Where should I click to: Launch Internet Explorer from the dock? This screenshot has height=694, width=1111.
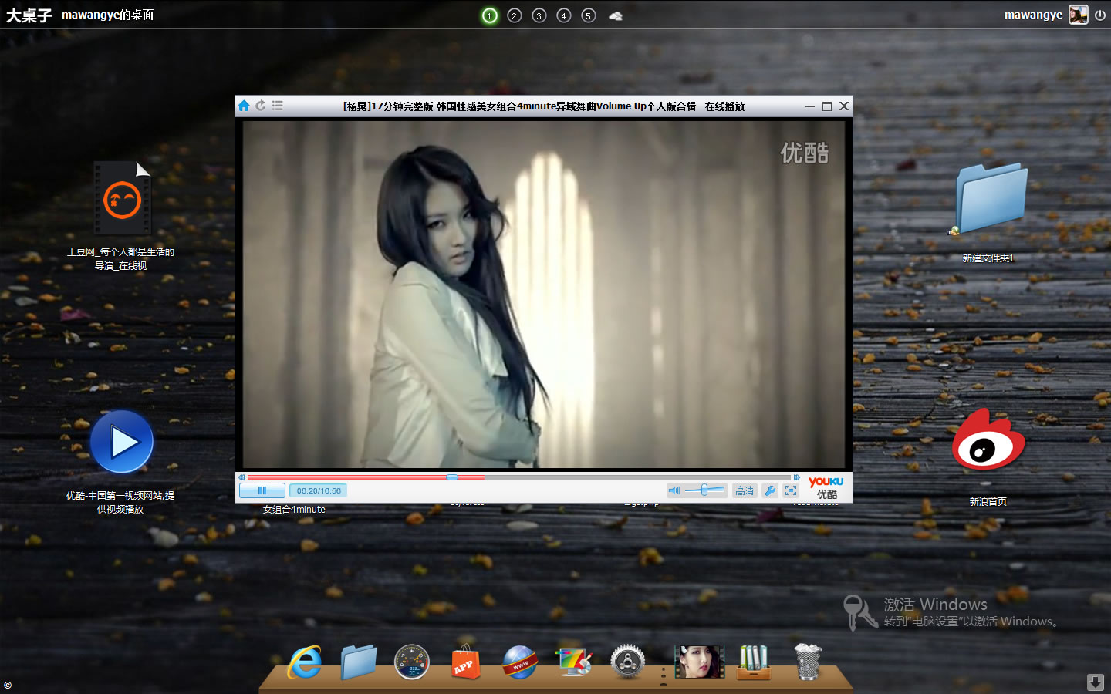pos(306,662)
